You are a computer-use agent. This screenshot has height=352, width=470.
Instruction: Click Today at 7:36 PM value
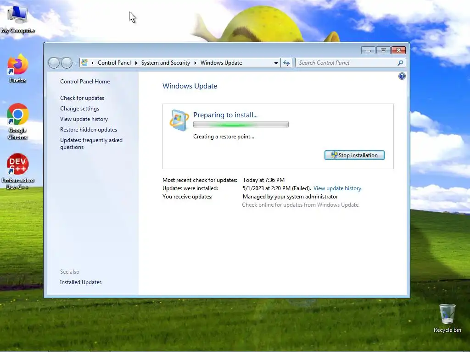[263, 180]
